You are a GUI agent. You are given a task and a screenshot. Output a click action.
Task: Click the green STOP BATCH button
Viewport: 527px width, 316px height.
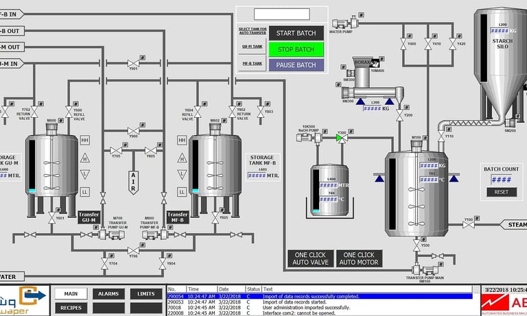tap(296, 49)
